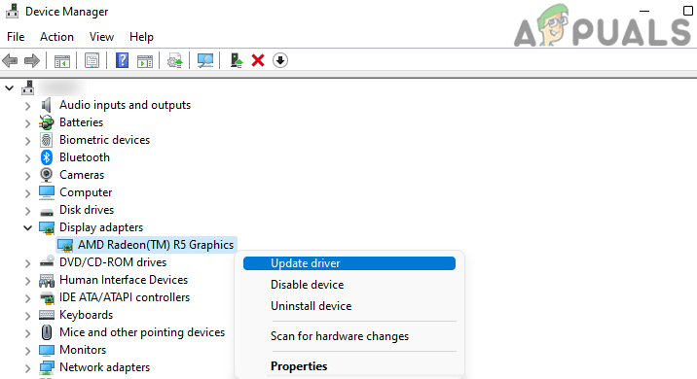The height and width of the screenshot is (379, 697).
Task: Open the Action menu
Action: tap(56, 37)
